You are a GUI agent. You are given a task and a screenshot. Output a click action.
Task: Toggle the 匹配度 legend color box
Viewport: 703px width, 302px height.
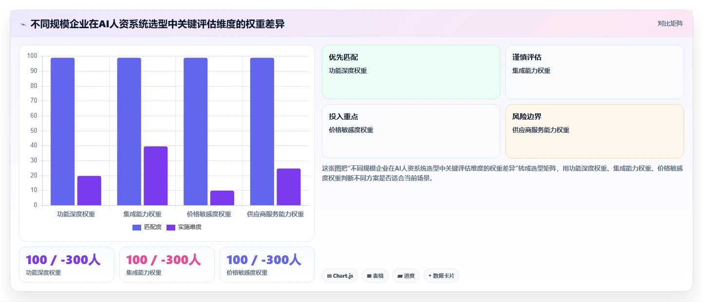137,227
